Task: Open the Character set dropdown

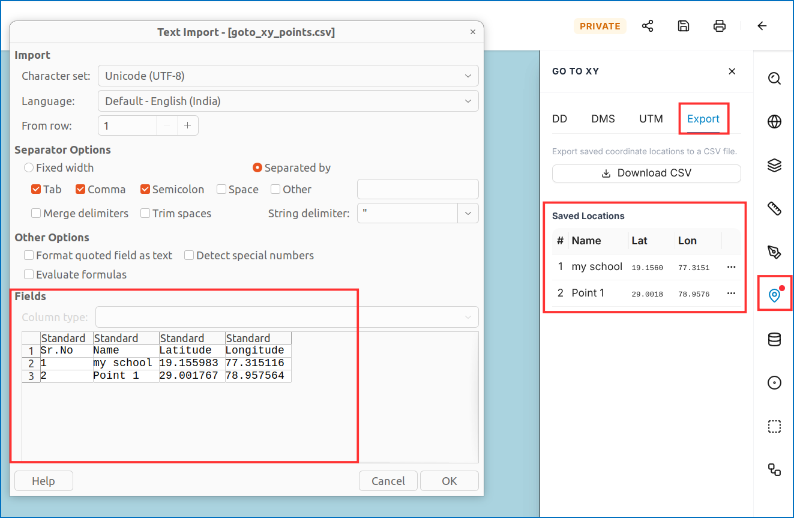Action: pyautogui.click(x=288, y=76)
